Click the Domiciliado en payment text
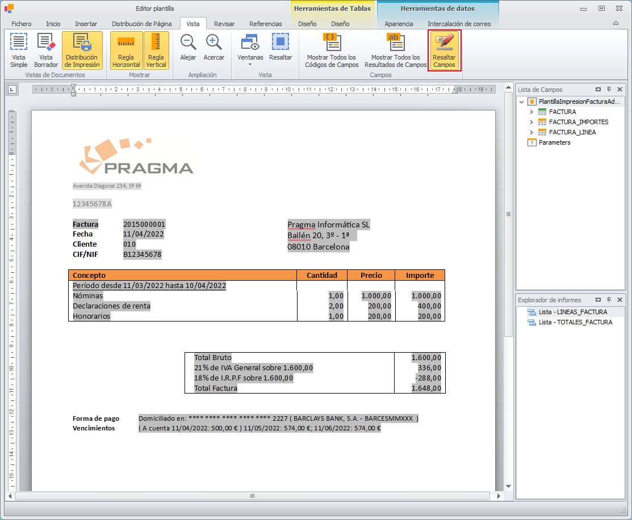632x520 pixels. (x=278, y=418)
